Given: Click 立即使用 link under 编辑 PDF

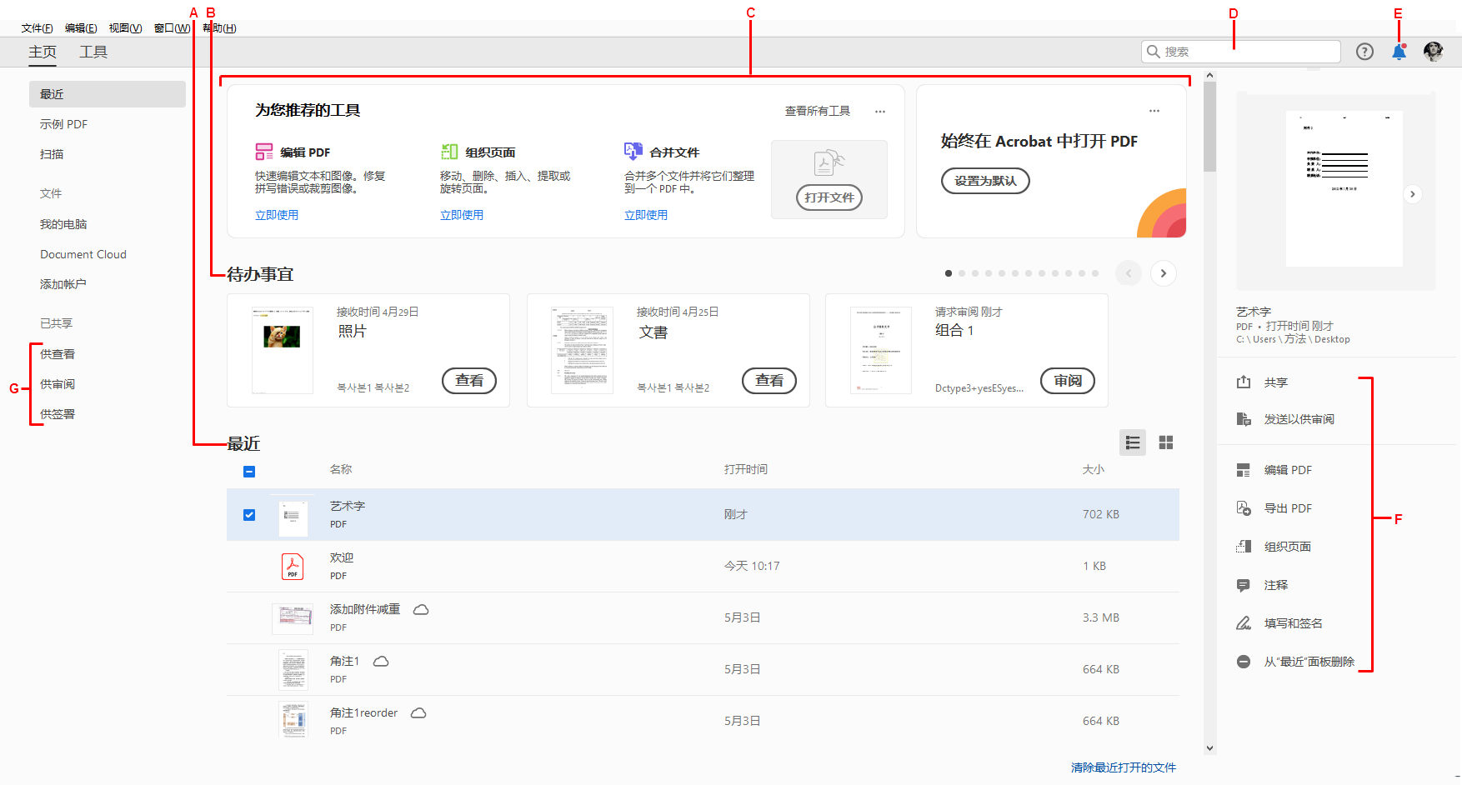Looking at the screenshot, I should tap(277, 215).
